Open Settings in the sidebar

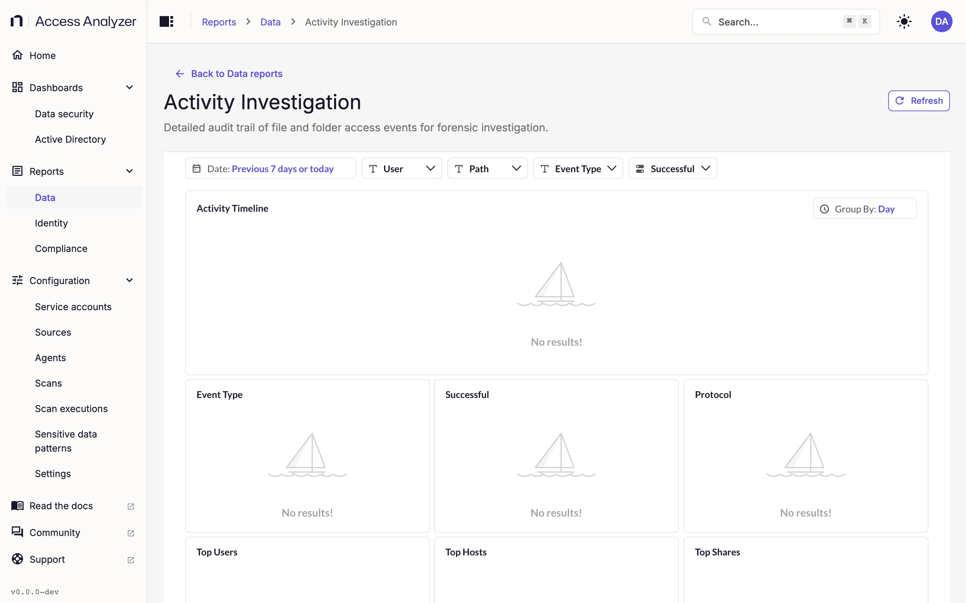coord(73,474)
